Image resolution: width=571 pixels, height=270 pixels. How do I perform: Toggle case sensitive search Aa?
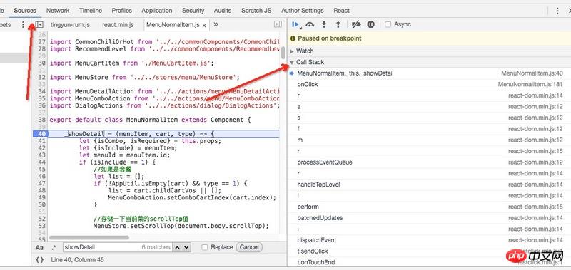[x=39, y=247]
